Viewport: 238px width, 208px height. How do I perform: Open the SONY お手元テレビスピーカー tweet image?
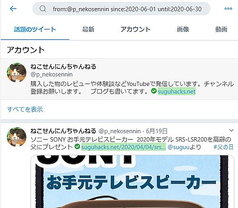click(132, 181)
